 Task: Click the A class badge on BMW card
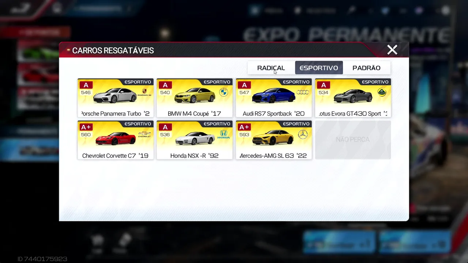pyautogui.click(x=165, y=85)
